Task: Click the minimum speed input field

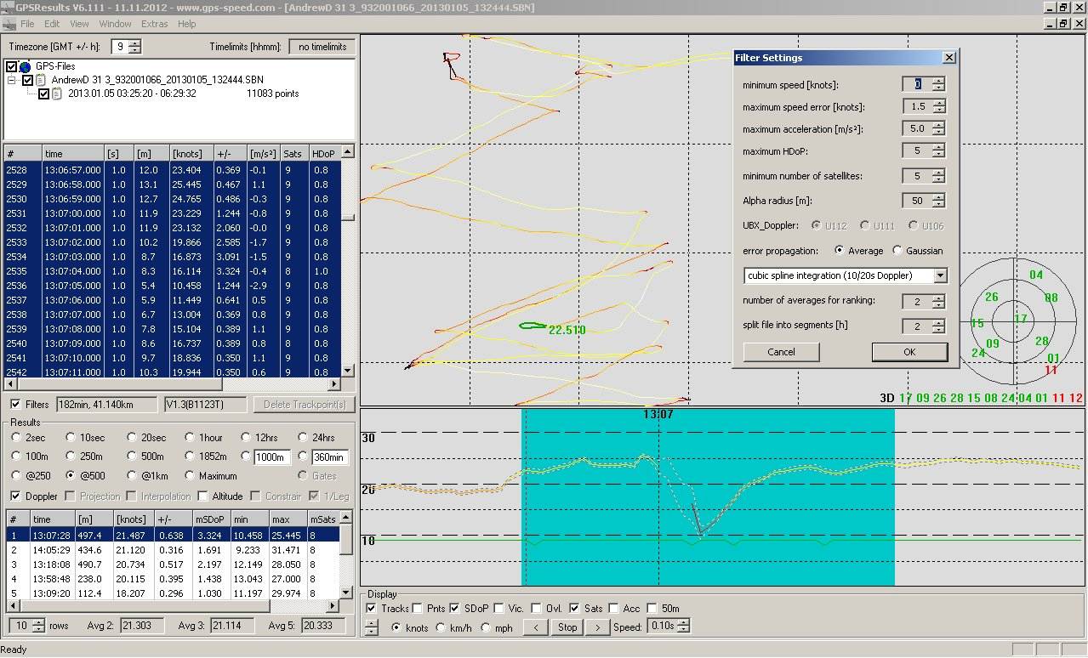Action: click(917, 84)
